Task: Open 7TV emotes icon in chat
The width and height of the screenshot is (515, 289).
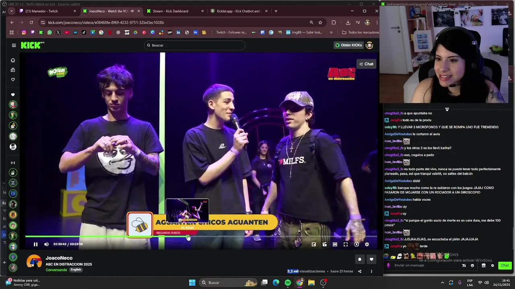Action: [464, 265]
